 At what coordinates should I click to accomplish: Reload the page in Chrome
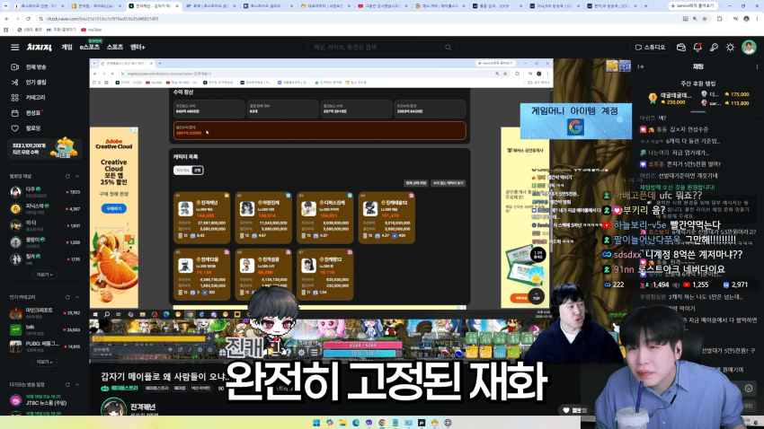point(28,19)
